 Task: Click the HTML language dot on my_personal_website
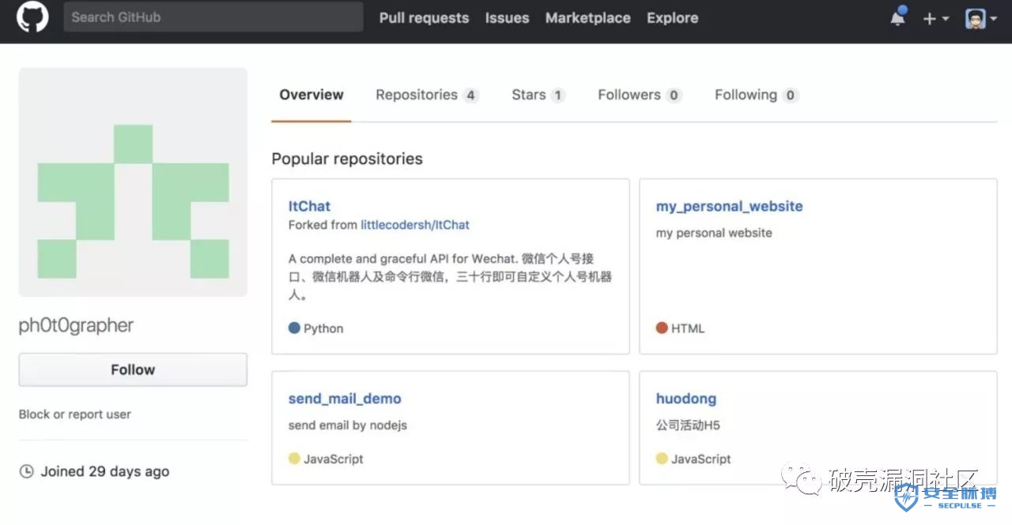tap(662, 328)
